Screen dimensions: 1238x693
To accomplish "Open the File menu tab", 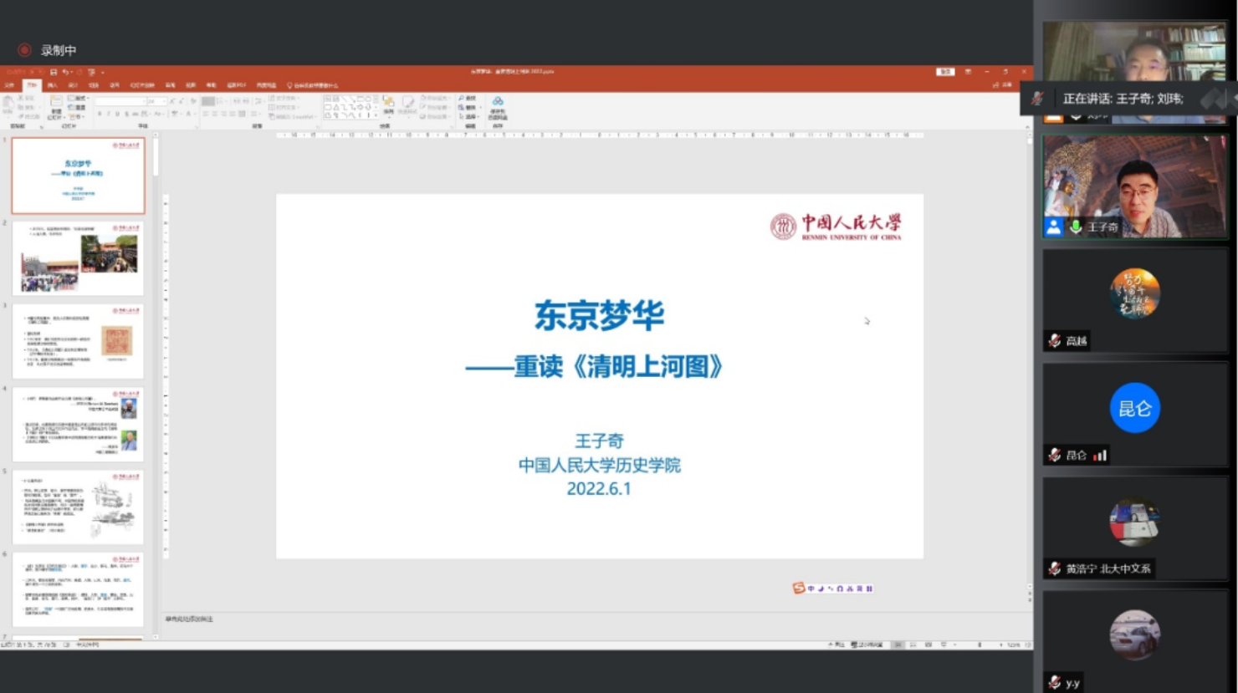I will tap(10, 85).
